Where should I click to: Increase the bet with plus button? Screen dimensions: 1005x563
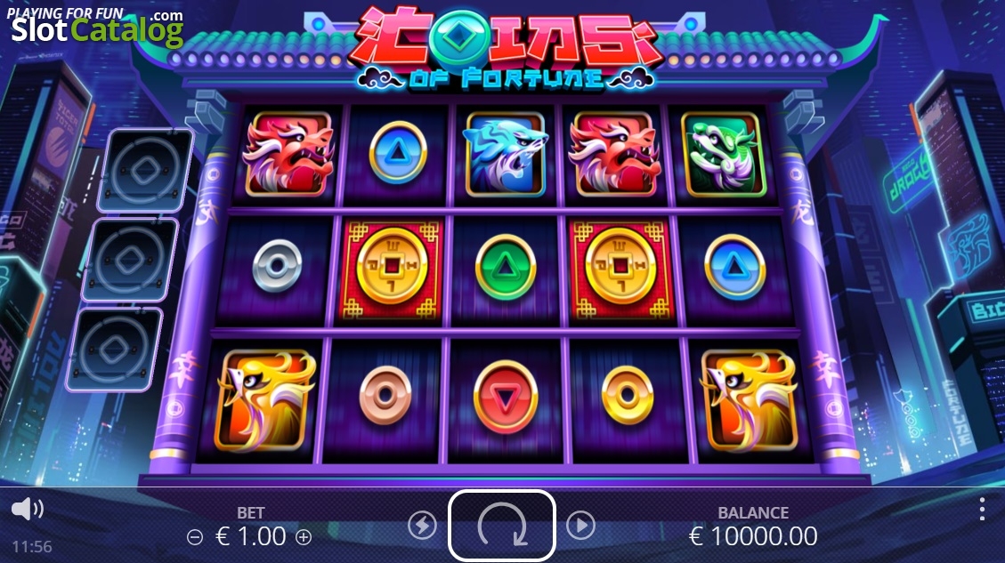304,536
